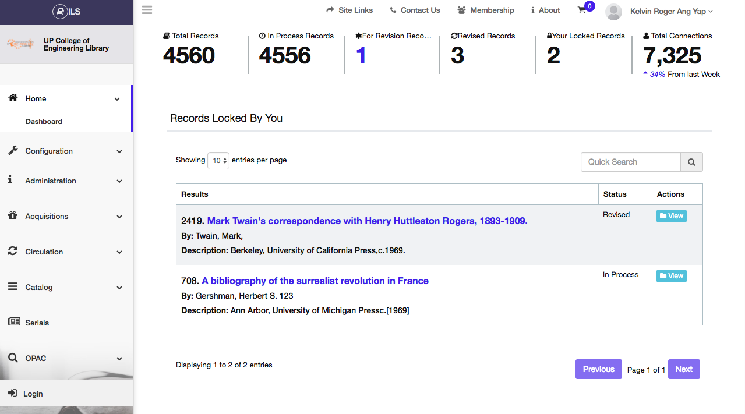Click into the Quick Search field
This screenshot has height=414, width=745.
click(x=630, y=162)
